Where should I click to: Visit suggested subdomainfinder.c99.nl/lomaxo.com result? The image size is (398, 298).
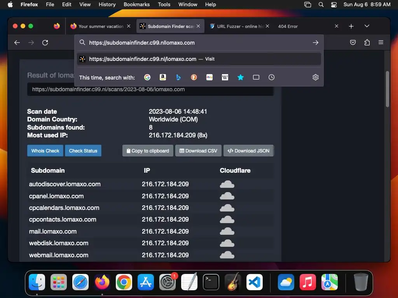click(x=199, y=59)
